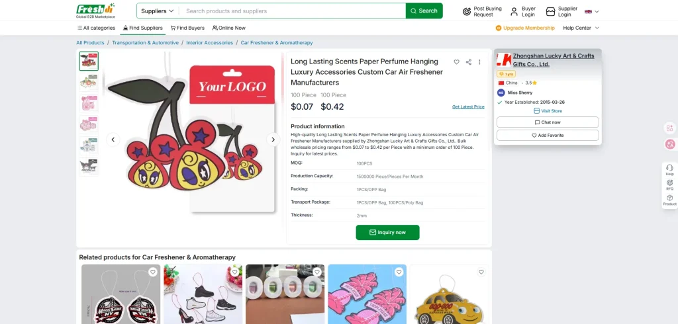Viewport: 678px width, 324px height.
Task: Open the Find Buyers tab
Action: [187, 28]
